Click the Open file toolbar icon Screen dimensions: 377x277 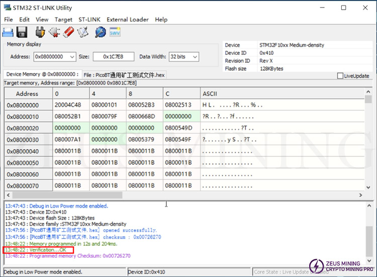pyautogui.click(x=8, y=32)
